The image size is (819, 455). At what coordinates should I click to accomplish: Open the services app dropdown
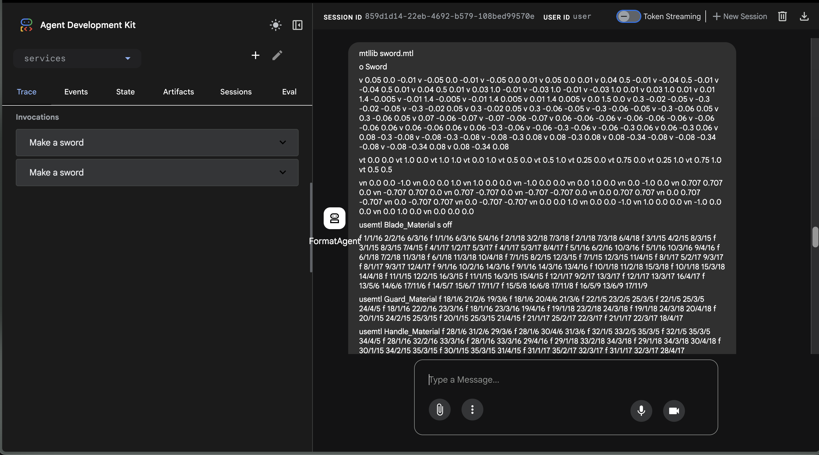pos(77,59)
